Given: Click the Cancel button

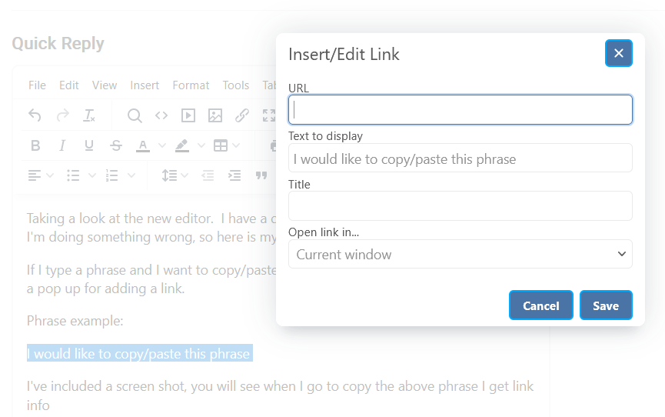Looking at the screenshot, I should [540, 305].
